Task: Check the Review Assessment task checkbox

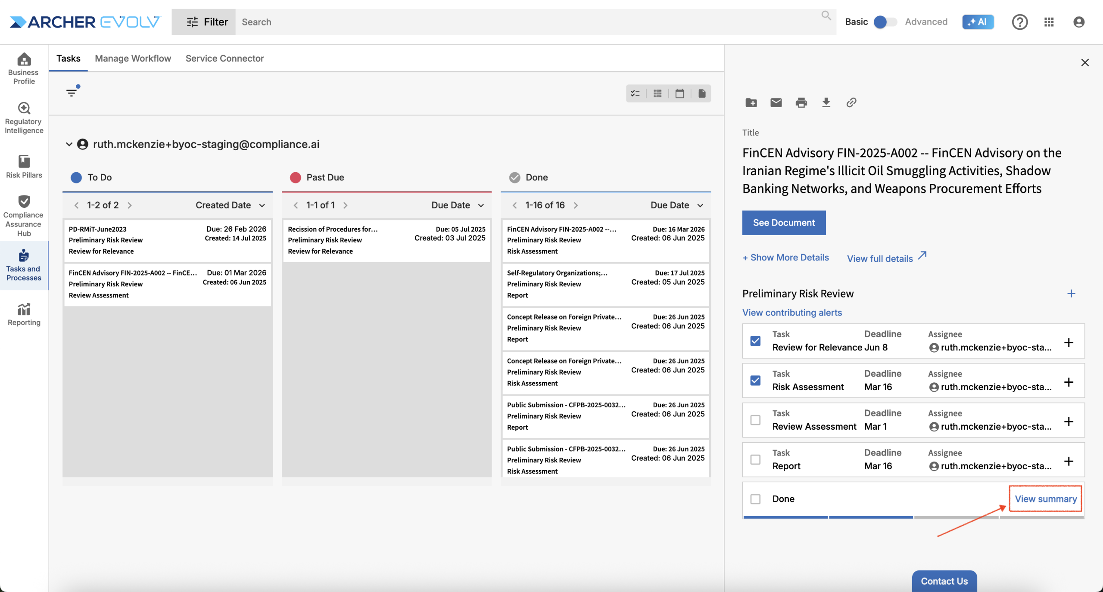Action: coord(755,420)
